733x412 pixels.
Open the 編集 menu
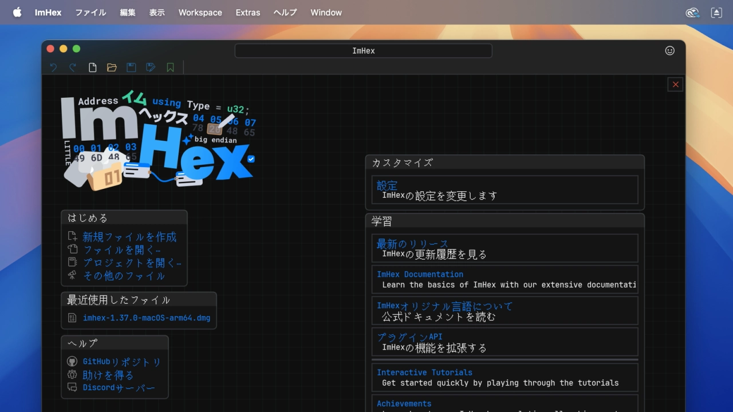pyautogui.click(x=128, y=12)
